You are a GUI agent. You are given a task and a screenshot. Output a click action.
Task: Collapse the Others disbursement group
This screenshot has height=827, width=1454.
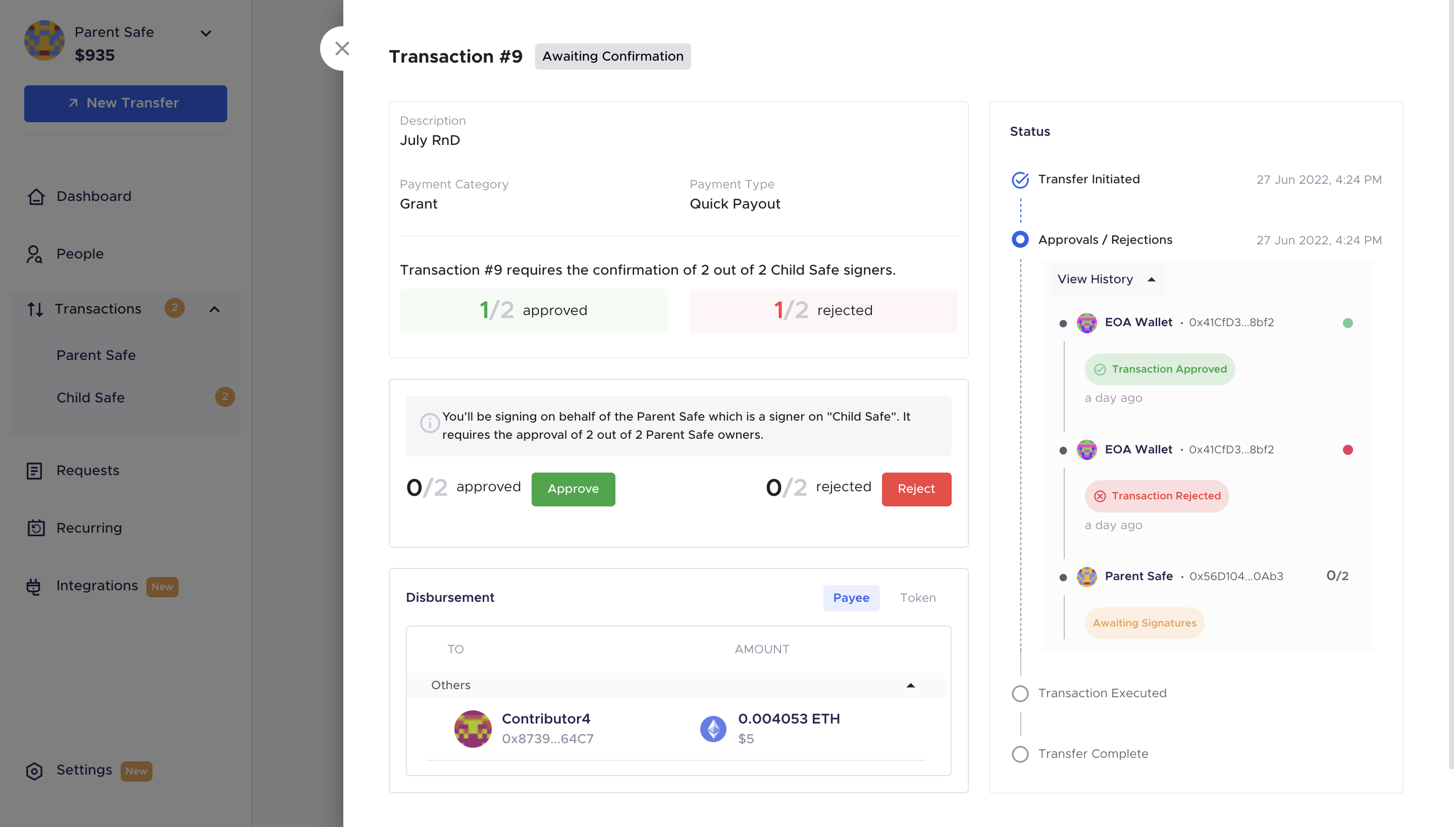pos(910,686)
